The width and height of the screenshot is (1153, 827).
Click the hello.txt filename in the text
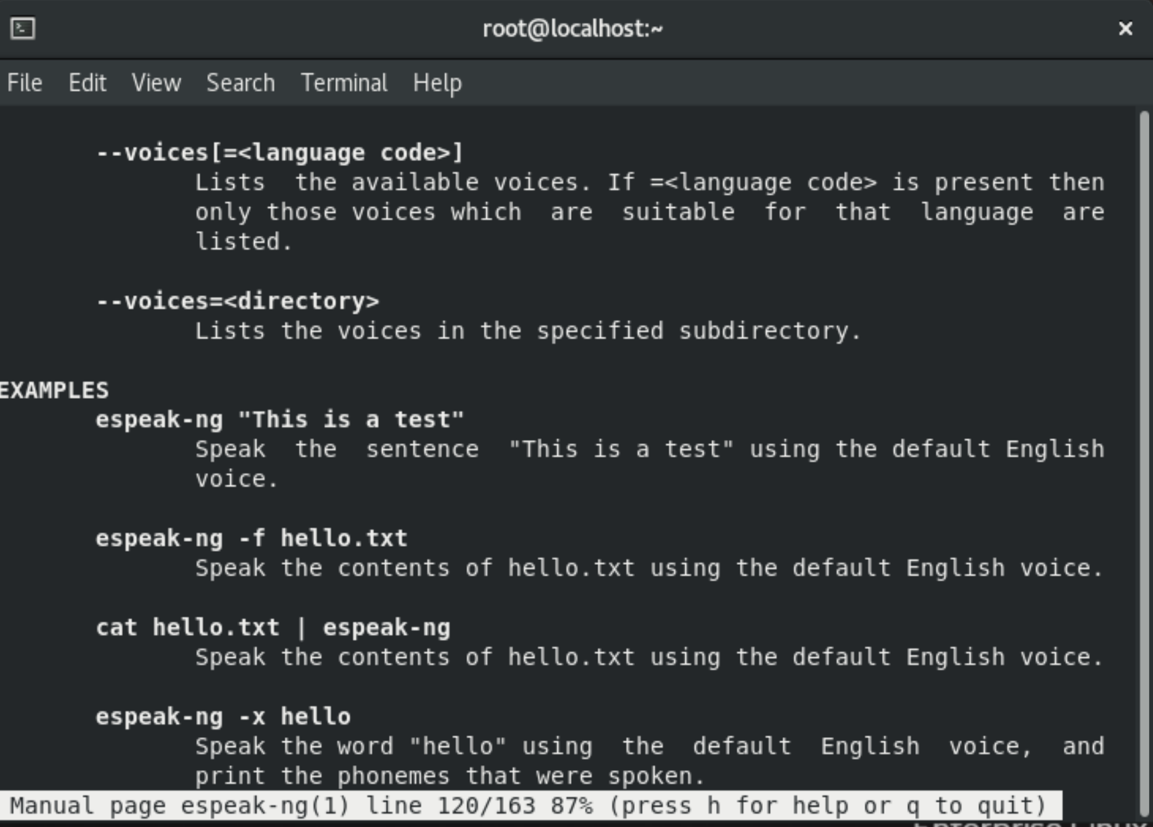[343, 537]
